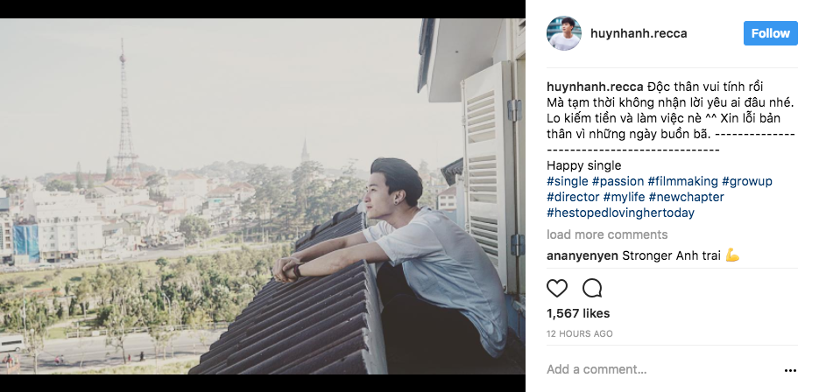The height and width of the screenshot is (392, 819).
Task: Open the profile avatar picture
Action: click(x=564, y=33)
